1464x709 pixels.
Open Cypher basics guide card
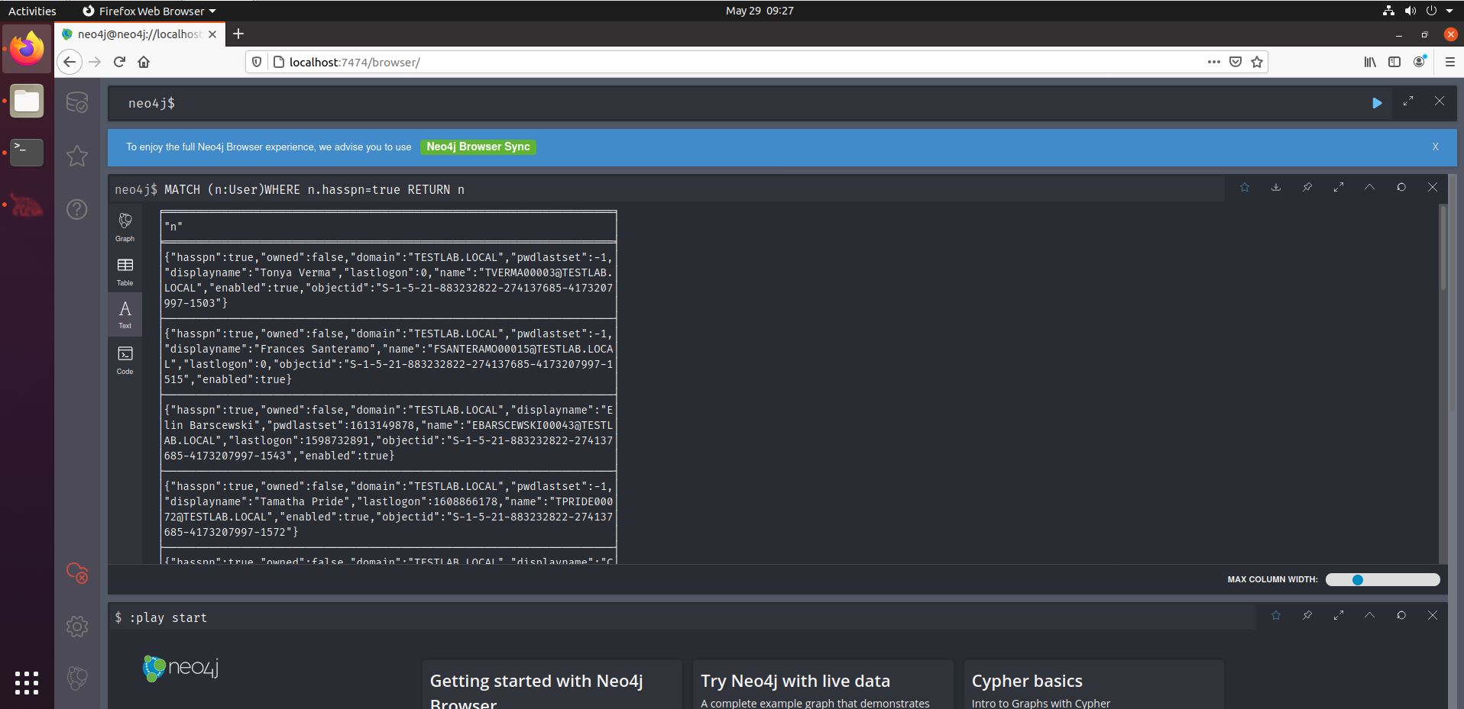pos(1094,685)
